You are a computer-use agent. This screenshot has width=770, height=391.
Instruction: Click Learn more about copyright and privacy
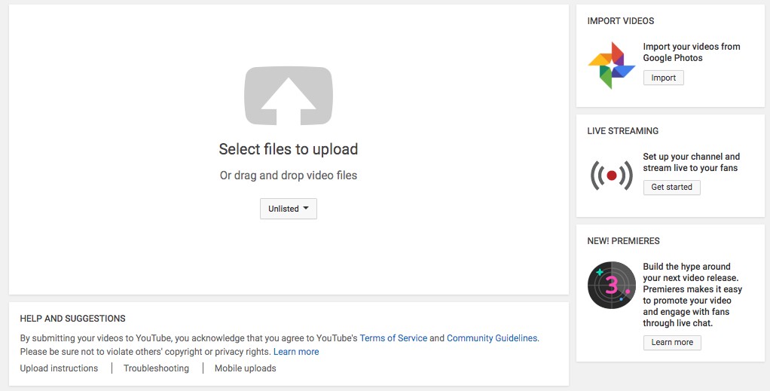tap(295, 352)
